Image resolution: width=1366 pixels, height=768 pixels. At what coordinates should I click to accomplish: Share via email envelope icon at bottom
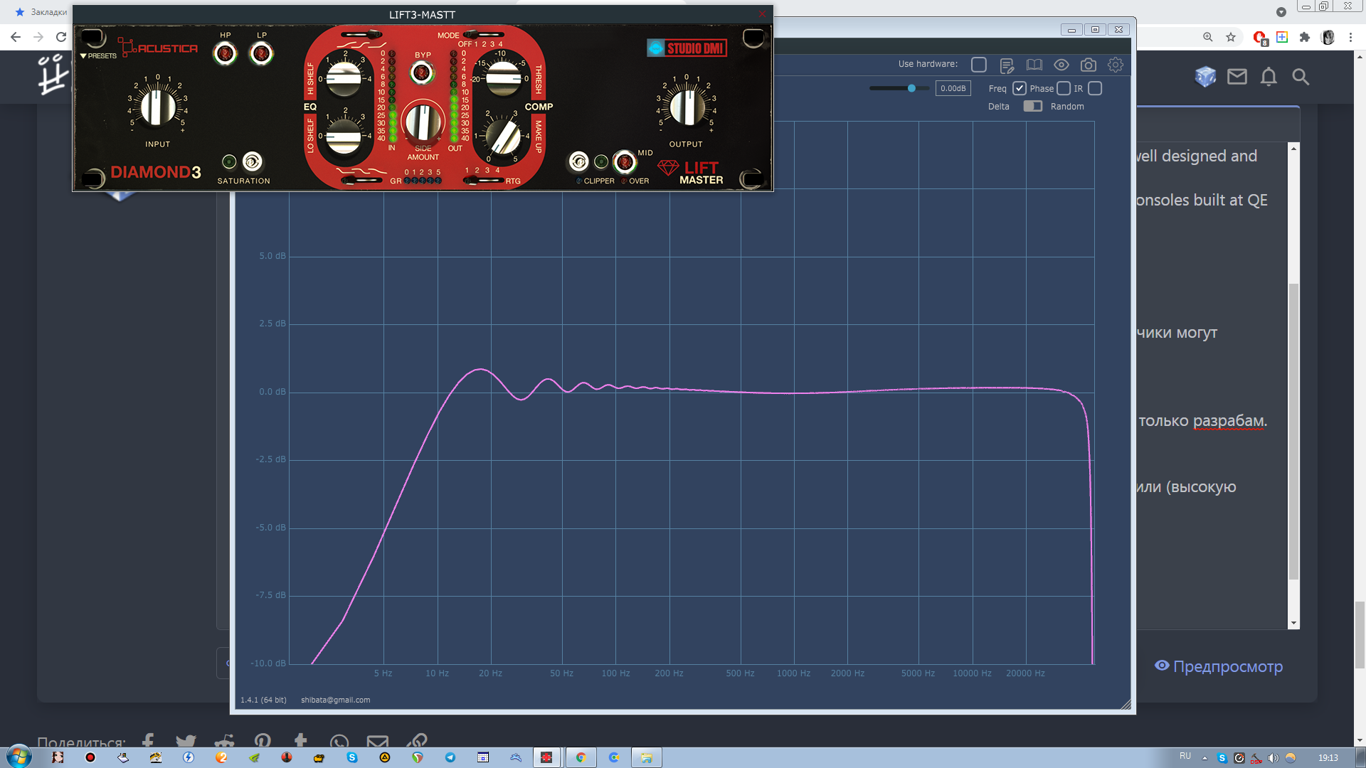[378, 741]
